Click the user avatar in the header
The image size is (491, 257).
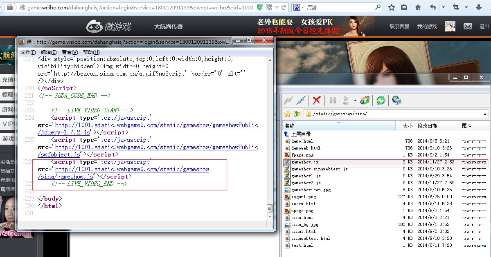click(x=450, y=26)
